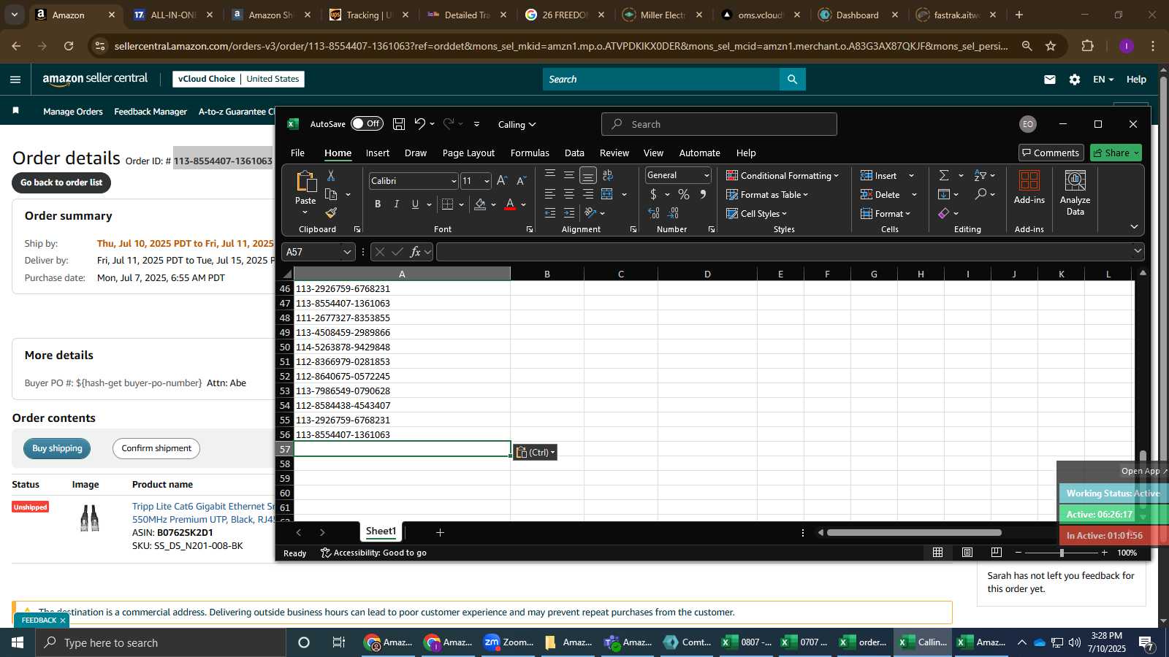Click the Paste clipboard icon
Image resolution: width=1169 pixels, height=657 pixels.
(x=305, y=181)
